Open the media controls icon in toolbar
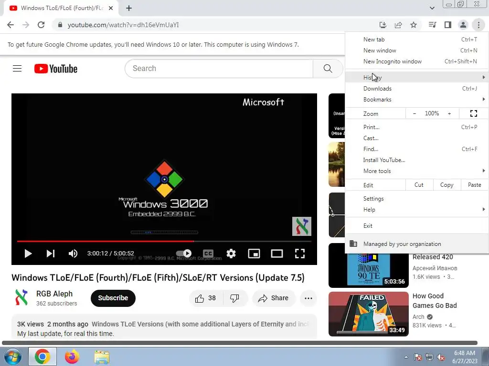Screen dimensions: 489x366 click(x=432, y=25)
